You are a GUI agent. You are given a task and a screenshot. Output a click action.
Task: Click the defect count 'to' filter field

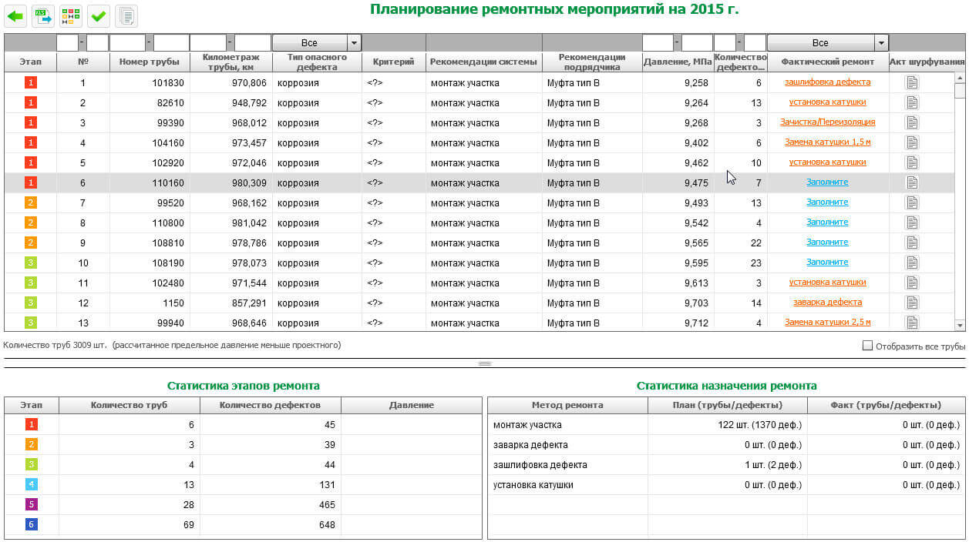(x=755, y=43)
